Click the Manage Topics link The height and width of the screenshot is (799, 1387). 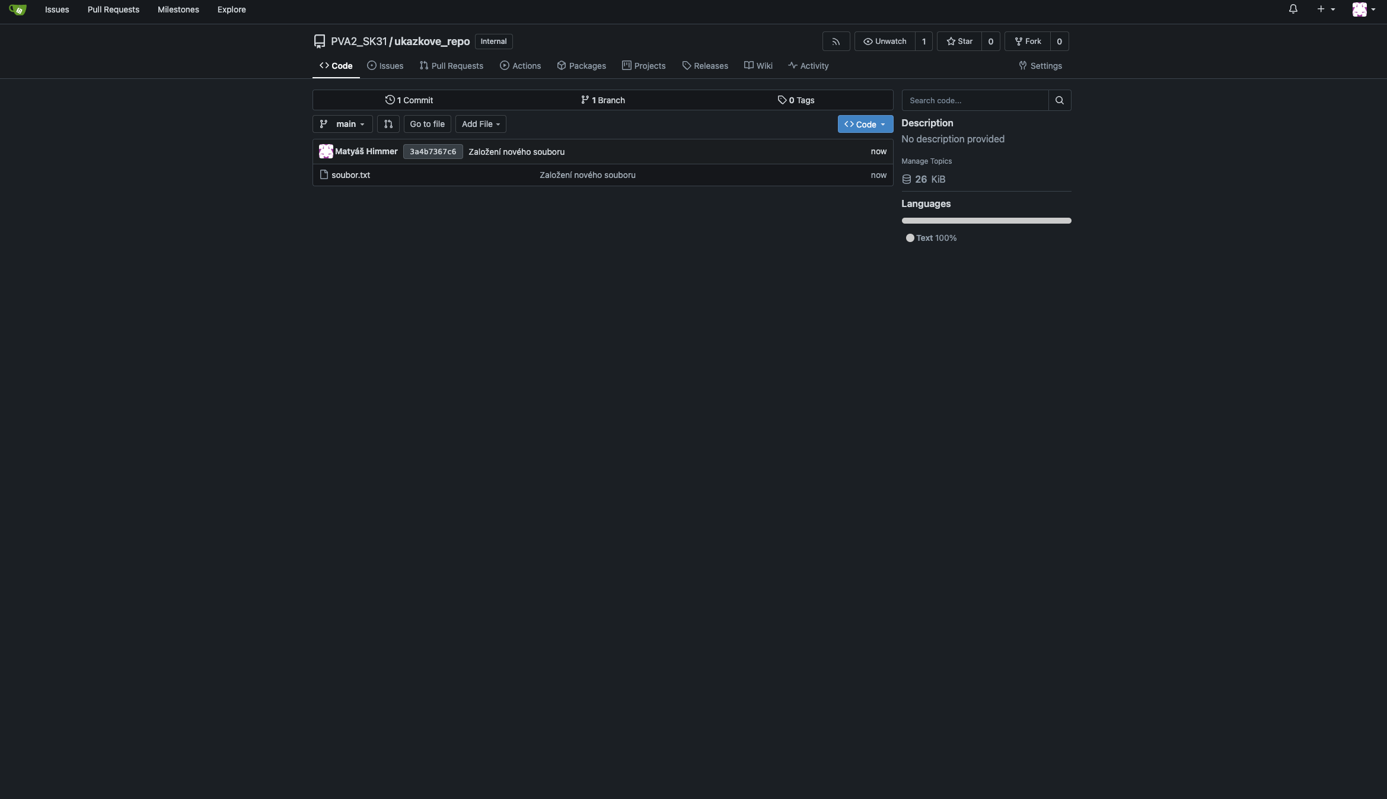pos(926,161)
